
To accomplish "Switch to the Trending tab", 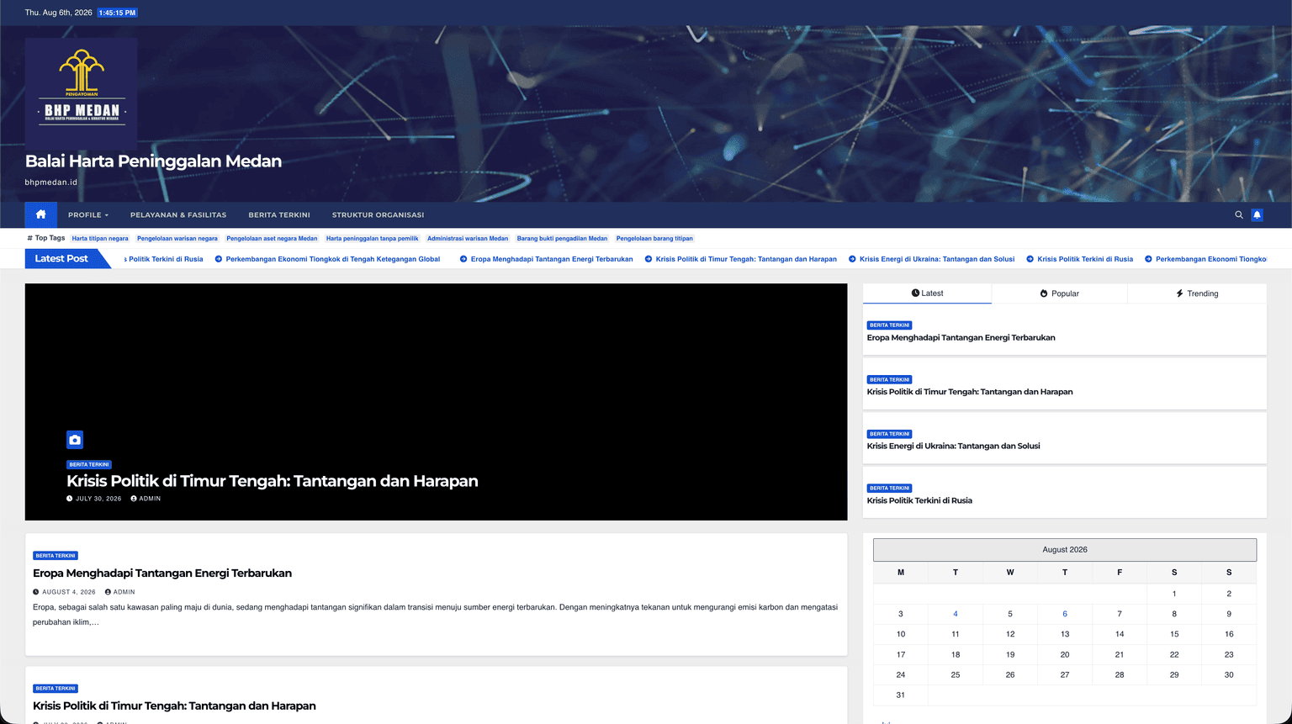I will 1197,293.
